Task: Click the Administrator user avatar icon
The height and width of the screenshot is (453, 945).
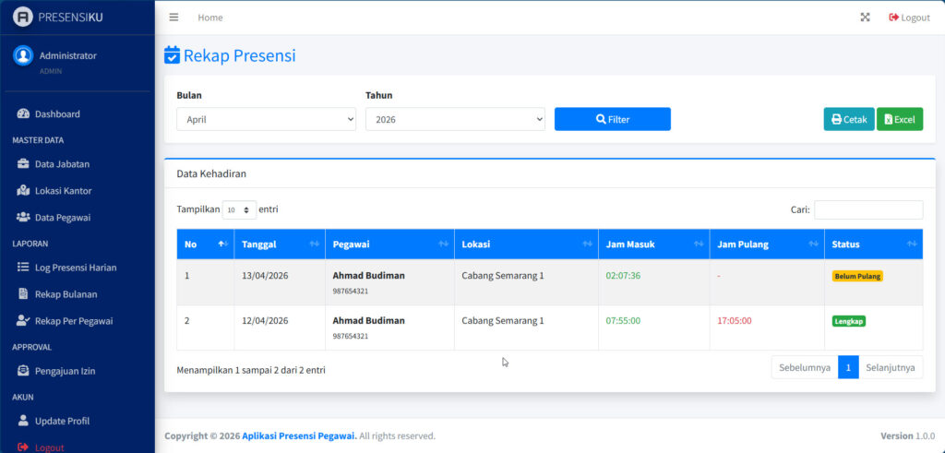Action: coord(23,55)
